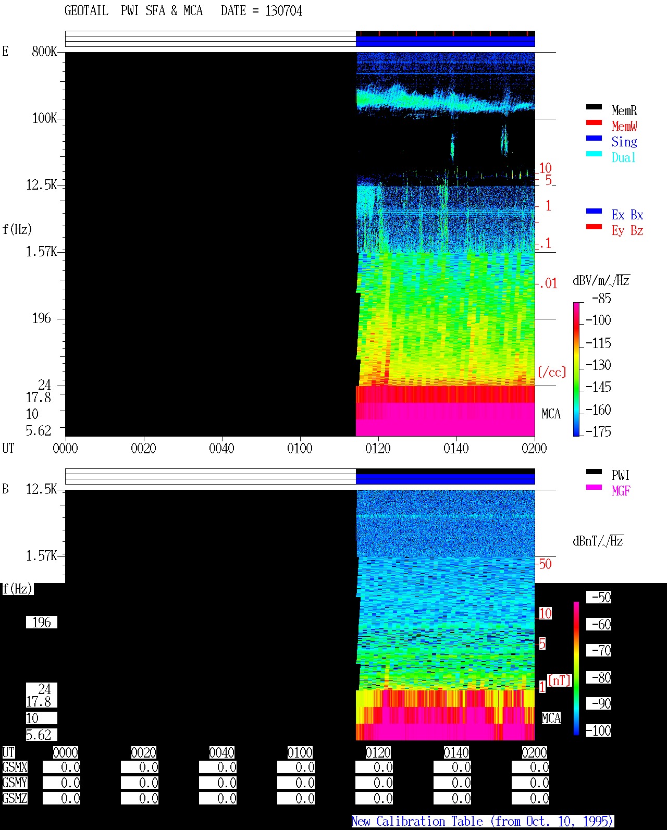
Task: Click the red '.01' density scale label
Action: click(548, 284)
